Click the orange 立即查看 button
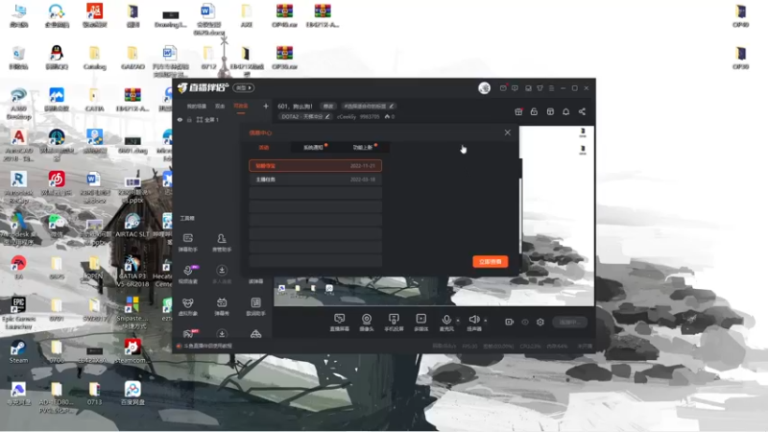This screenshot has height=432, width=768. [x=490, y=261]
